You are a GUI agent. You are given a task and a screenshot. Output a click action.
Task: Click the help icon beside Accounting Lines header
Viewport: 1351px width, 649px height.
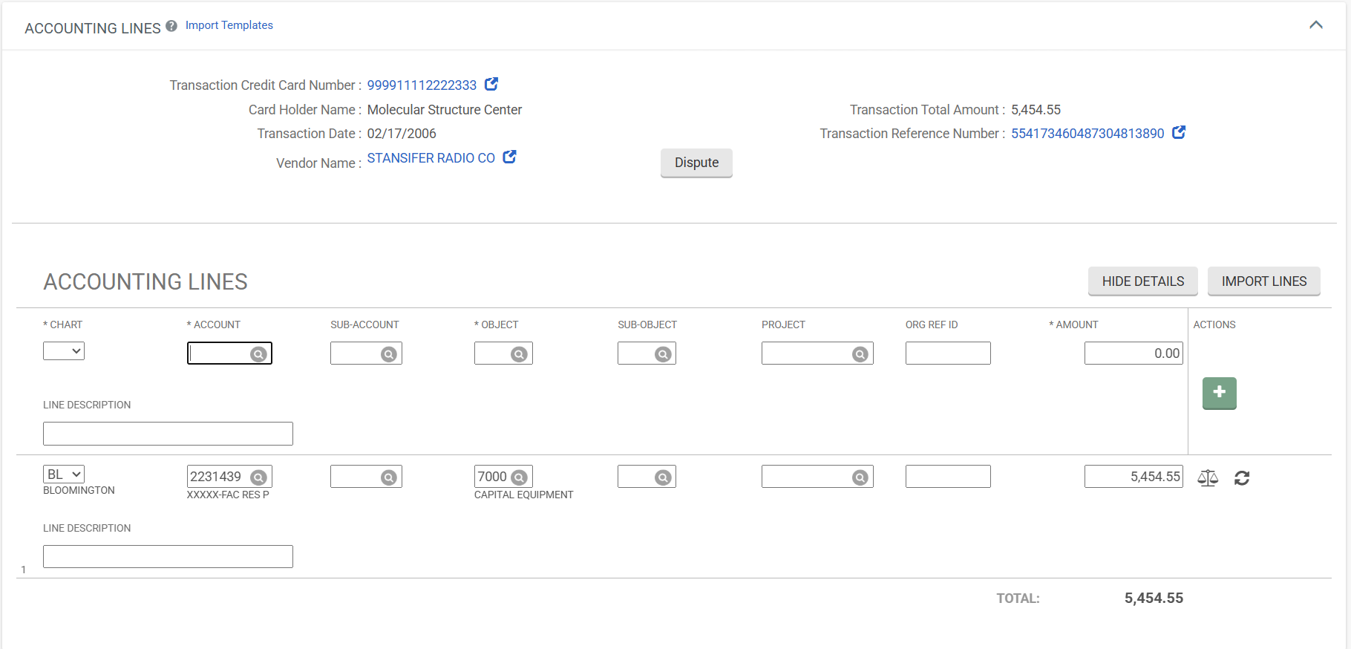click(x=171, y=26)
